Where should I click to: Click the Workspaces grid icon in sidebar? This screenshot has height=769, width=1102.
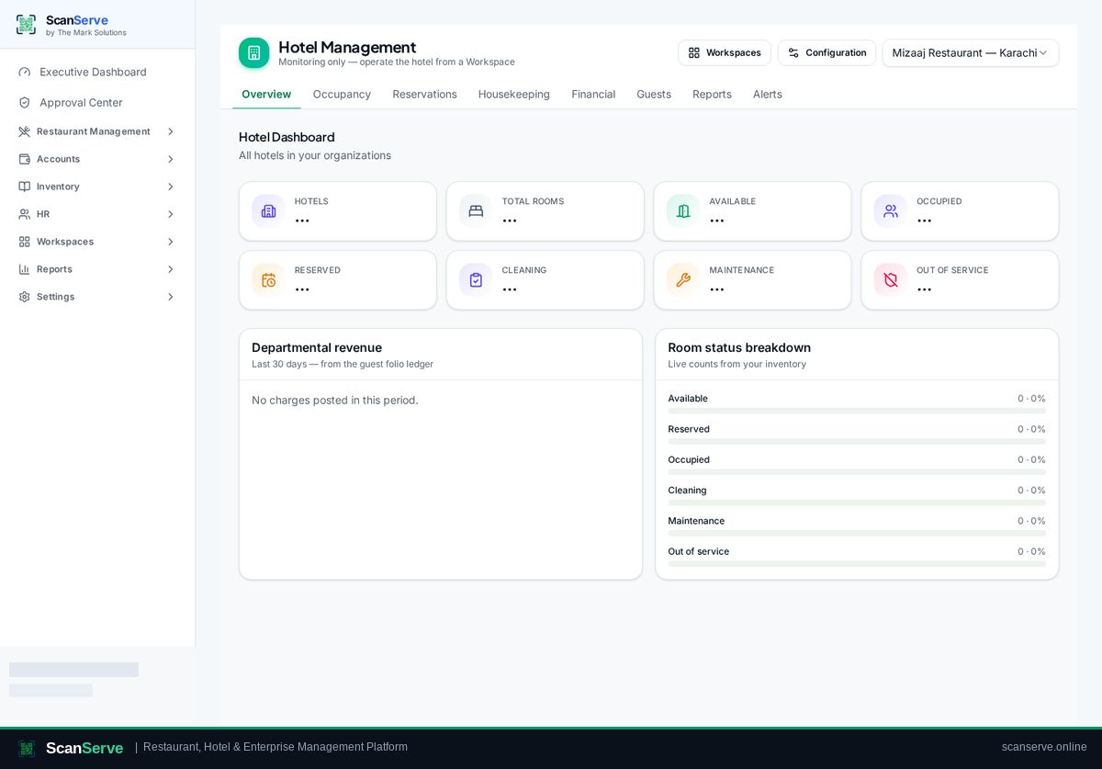click(25, 242)
